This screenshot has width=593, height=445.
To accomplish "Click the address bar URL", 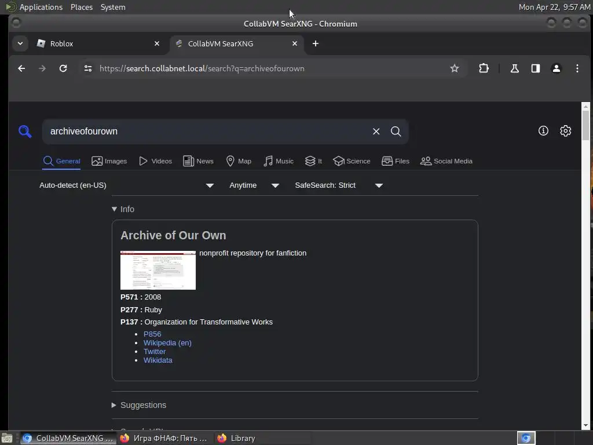I will (202, 68).
